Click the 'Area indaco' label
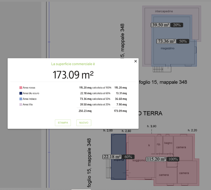Image resolution: width=211 pixels, height=190 pixels. point(30,99)
